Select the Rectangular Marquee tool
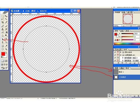The width and height of the screenshot is (140, 105). 3,16
